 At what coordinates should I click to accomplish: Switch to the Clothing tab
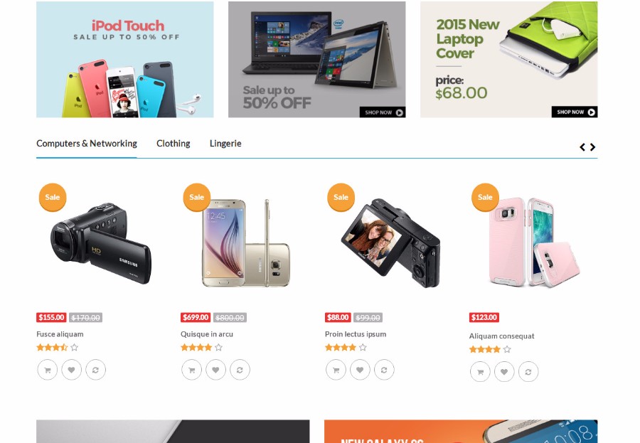tap(174, 144)
